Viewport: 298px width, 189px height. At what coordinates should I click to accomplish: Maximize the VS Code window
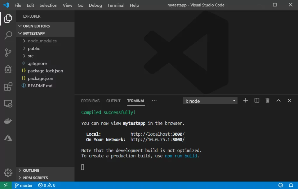pos(275,5)
